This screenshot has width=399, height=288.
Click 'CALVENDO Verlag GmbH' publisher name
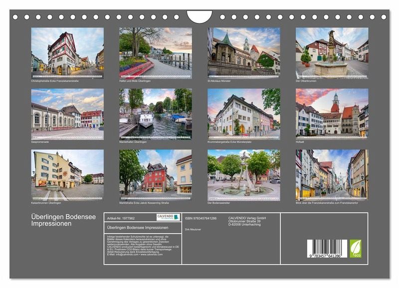[247, 218]
